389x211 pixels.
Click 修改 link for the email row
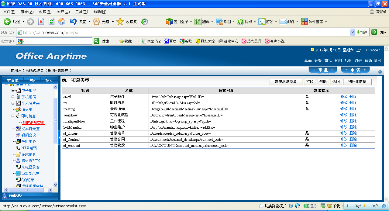(x=344, y=97)
